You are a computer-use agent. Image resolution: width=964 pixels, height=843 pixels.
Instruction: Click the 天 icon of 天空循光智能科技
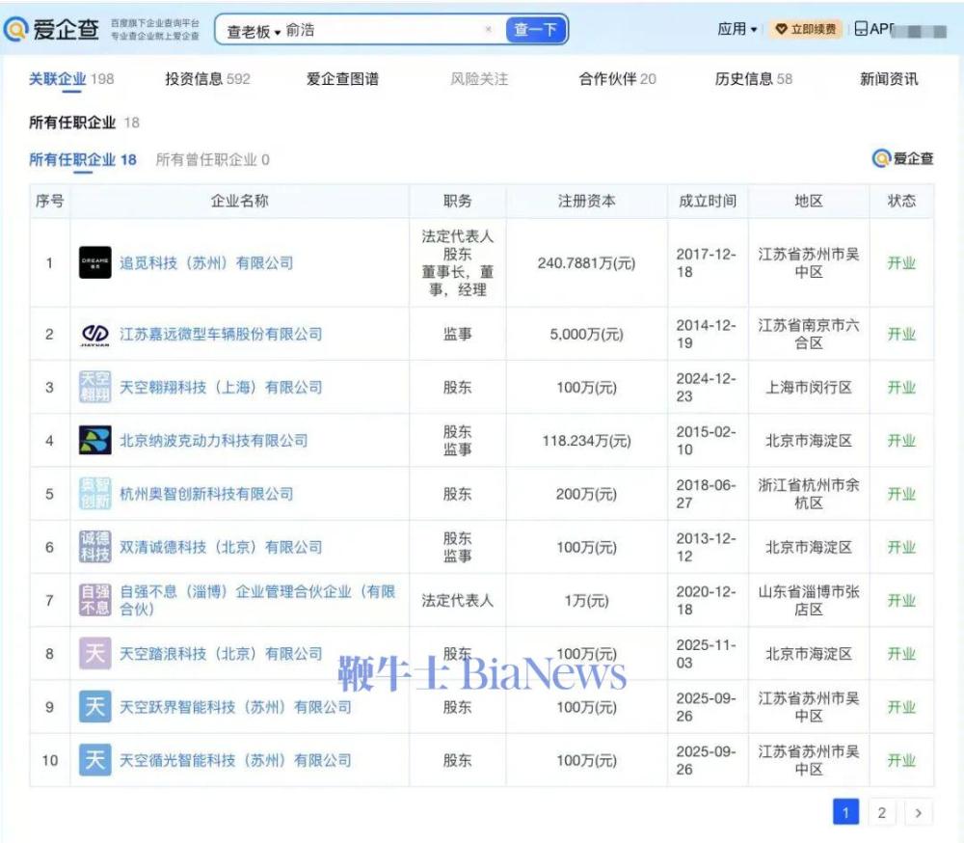point(95,760)
